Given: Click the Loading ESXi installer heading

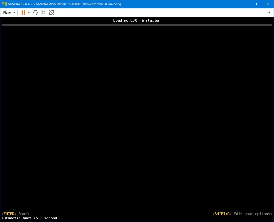Looking at the screenshot, I should pyautogui.click(x=137, y=21).
